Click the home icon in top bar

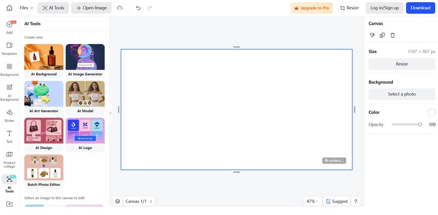(x=9, y=8)
